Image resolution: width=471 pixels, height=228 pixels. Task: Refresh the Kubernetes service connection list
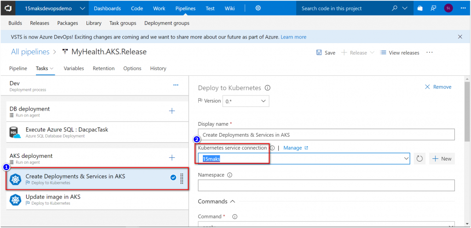click(x=419, y=159)
